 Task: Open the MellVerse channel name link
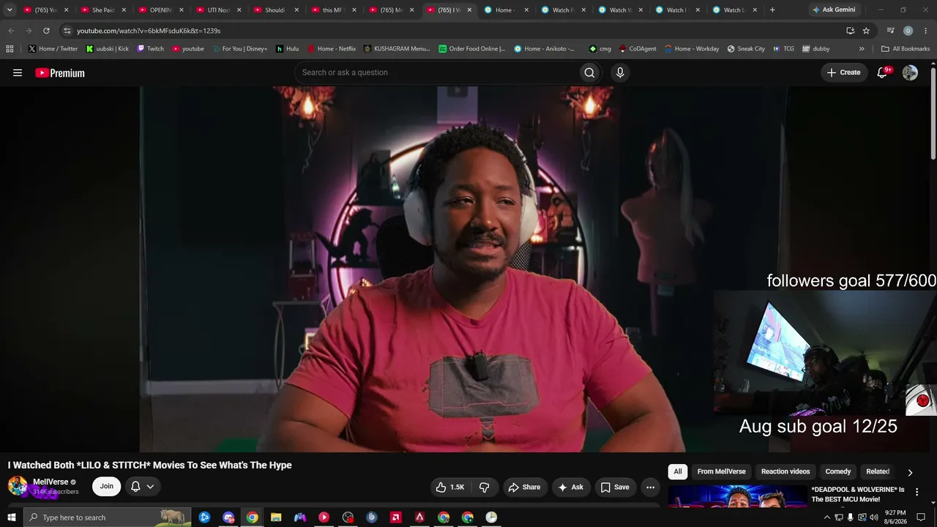click(51, 482)
